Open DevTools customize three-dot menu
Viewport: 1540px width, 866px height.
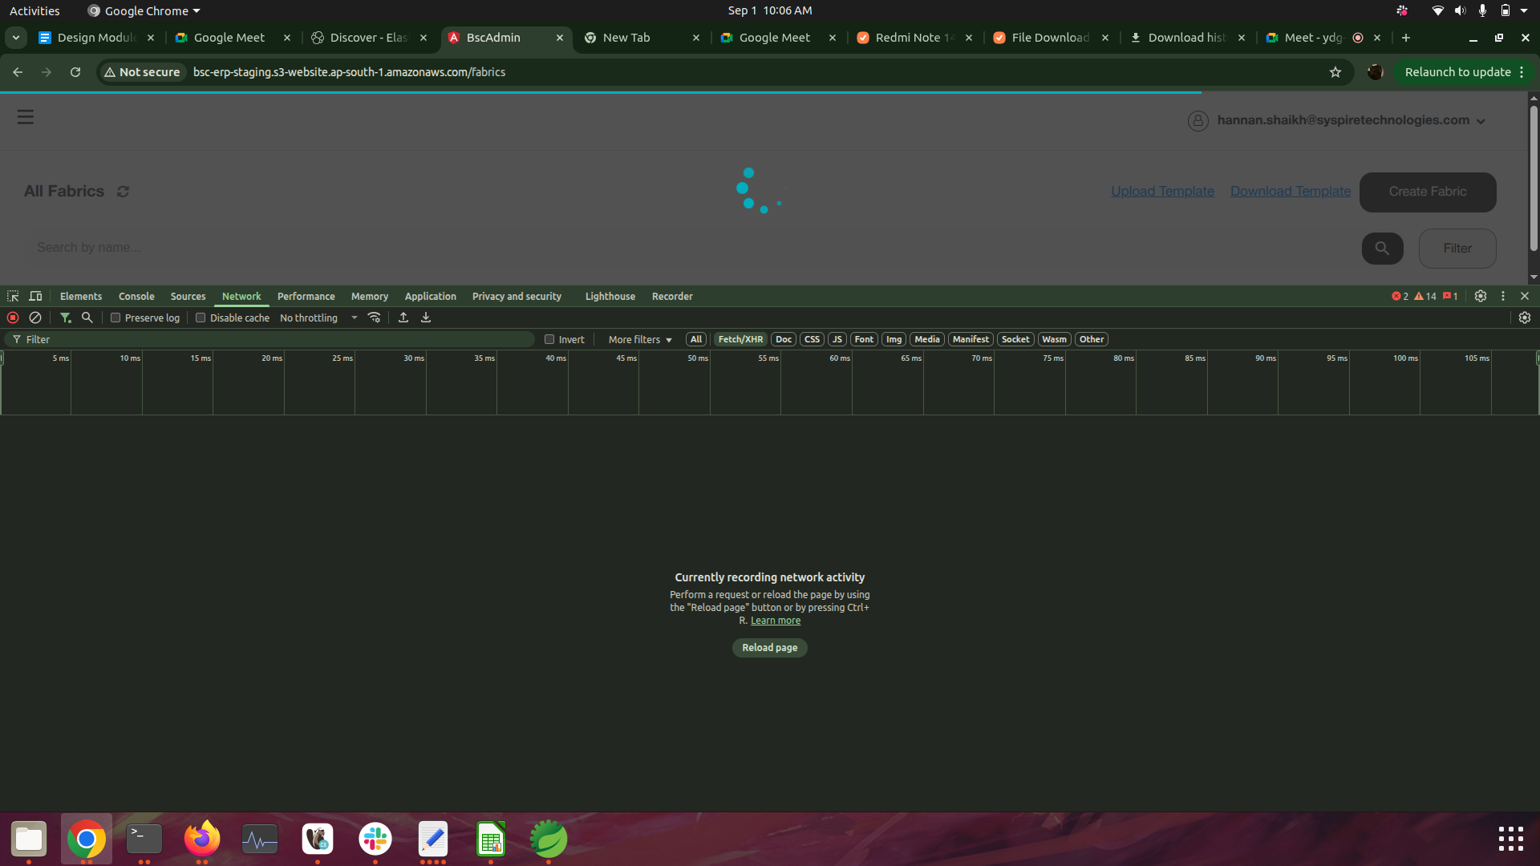1503,296
